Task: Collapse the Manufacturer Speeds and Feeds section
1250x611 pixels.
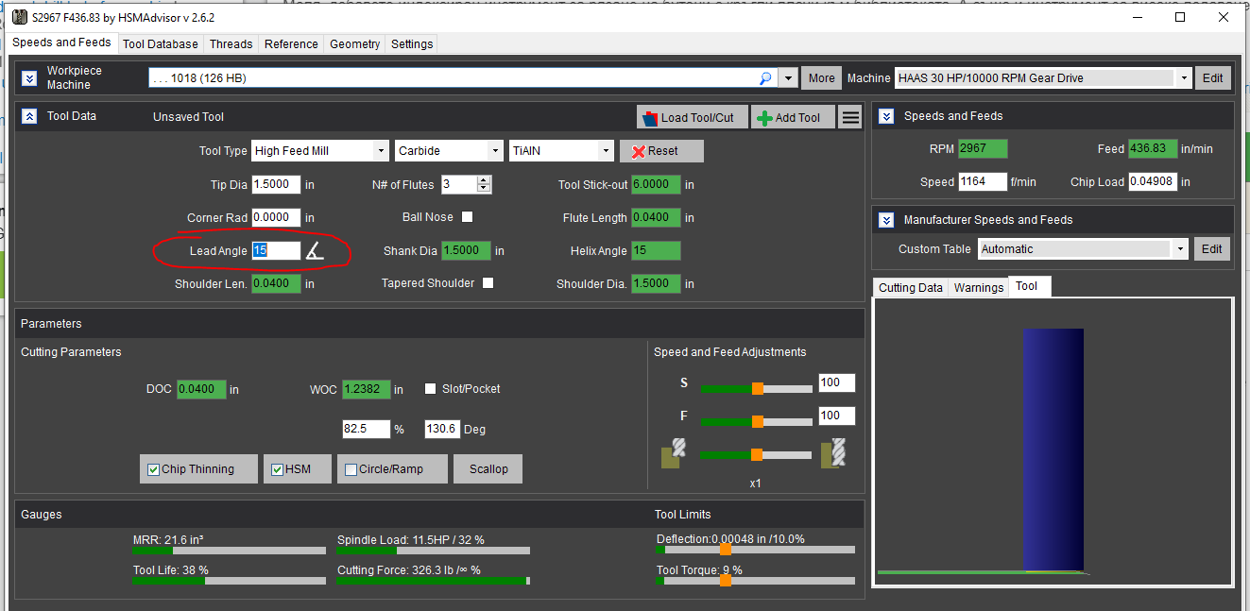Action: point(886,220)
